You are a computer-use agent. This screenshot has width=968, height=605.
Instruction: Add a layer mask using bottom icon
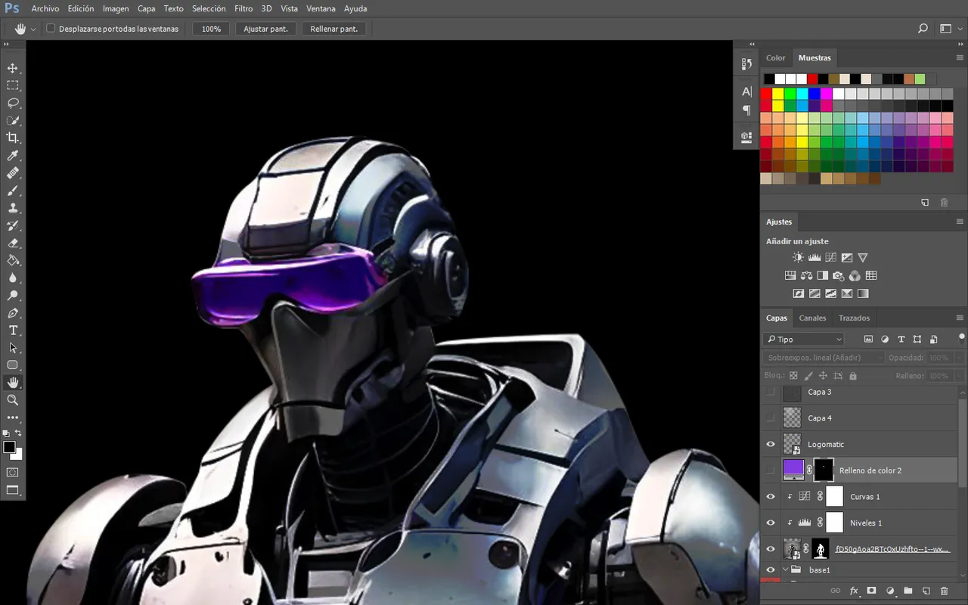871,591
